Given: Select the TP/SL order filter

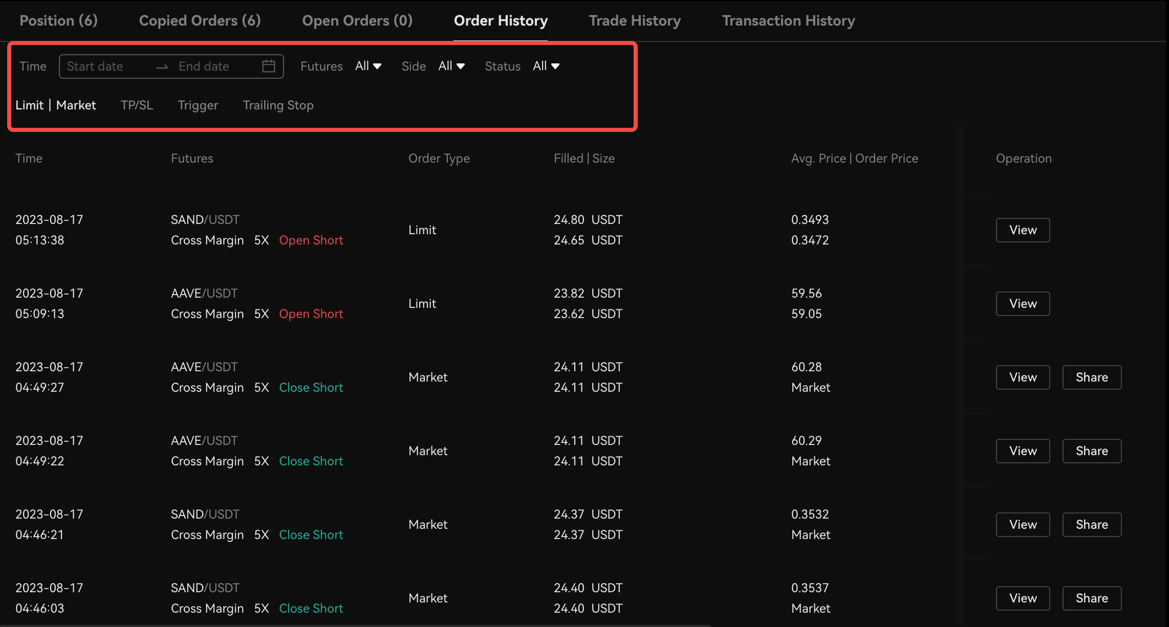Looking at the screenshot, I should click(137, 105).
